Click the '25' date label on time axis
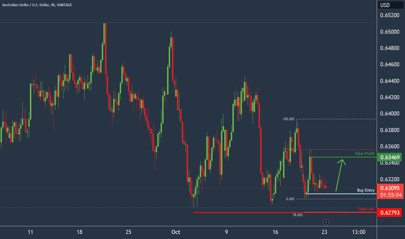The height and width of the screenshot is (239, 405). pyautogui.click(x=128, y=232)
